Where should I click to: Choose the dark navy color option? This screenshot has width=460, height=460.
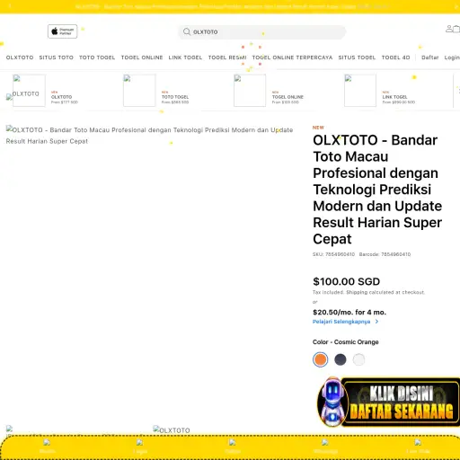[341, 359]
